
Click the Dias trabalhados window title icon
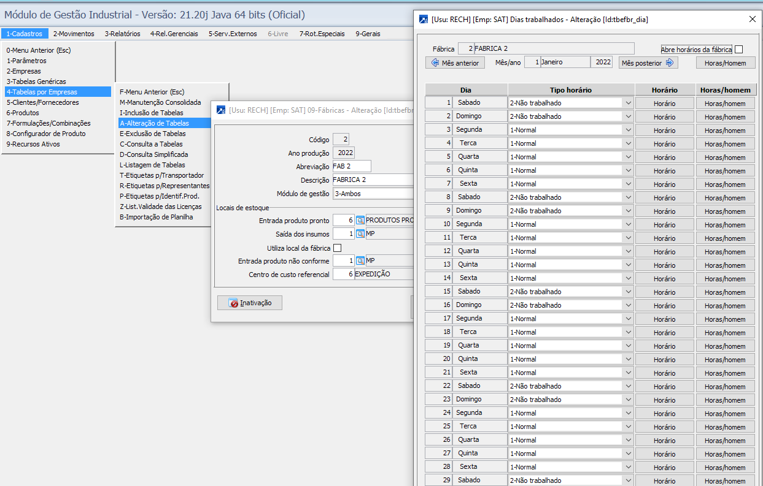click(x=423, y=20)
